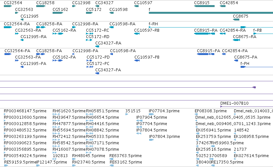The width and height of the screenshot is (273, 167).
Task: Open the plain CG10598 gene label
Action: point(118,10)
